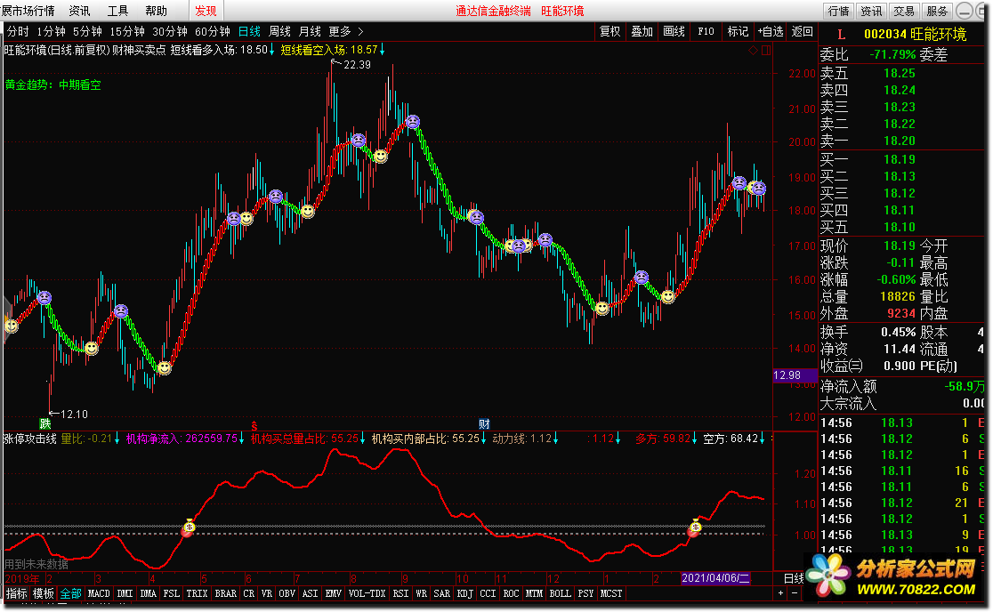Open the 资讯 menu in the top menu bar
This screenshot has height=612, width=993.
80,11
